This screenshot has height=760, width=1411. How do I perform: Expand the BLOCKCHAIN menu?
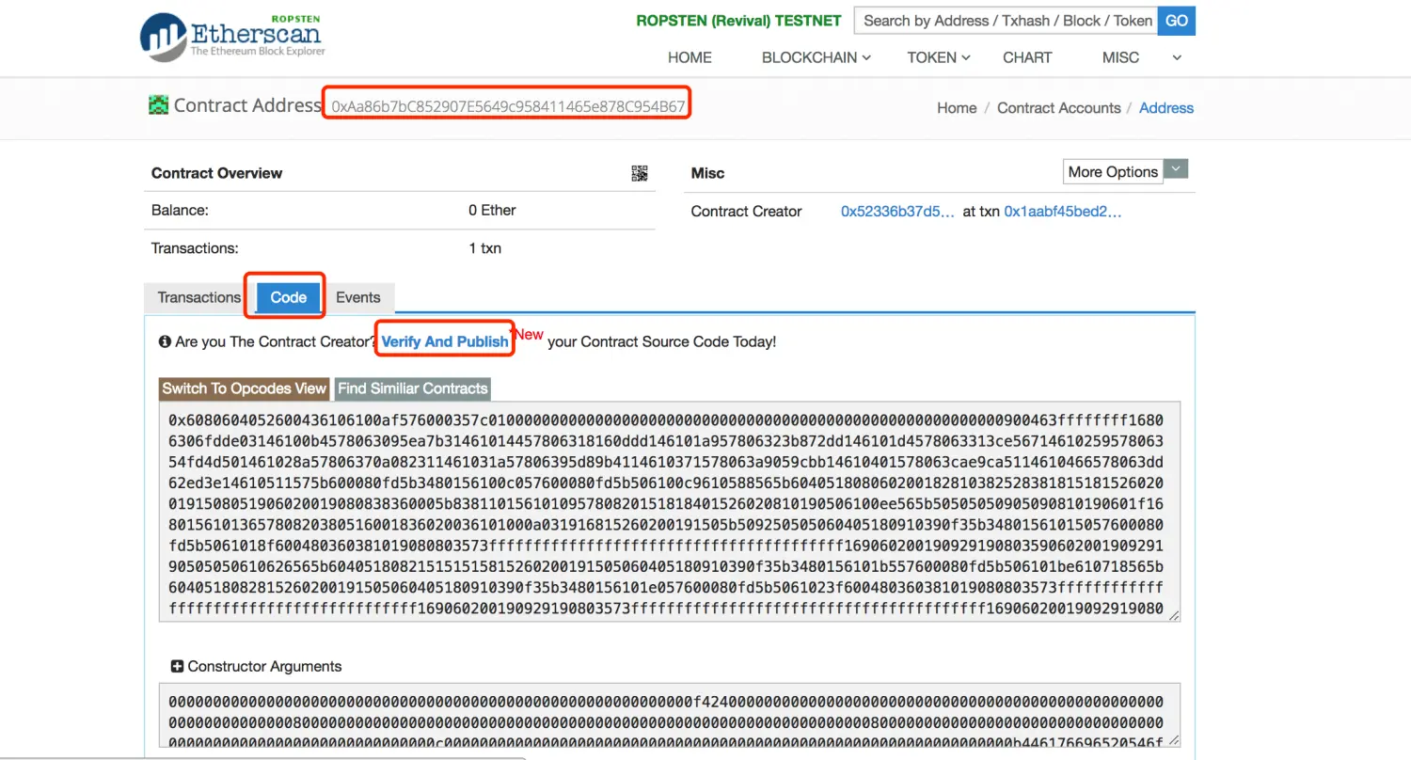coord(816,57)
